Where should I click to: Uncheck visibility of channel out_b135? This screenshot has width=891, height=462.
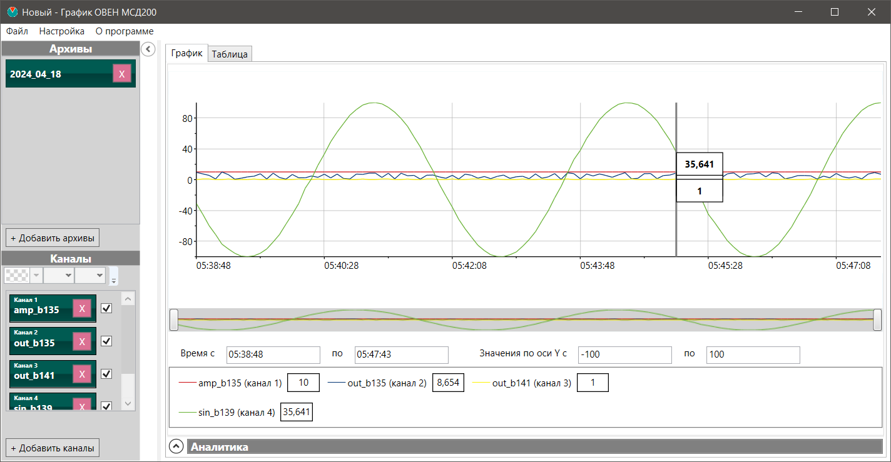[x=106, y=341]
